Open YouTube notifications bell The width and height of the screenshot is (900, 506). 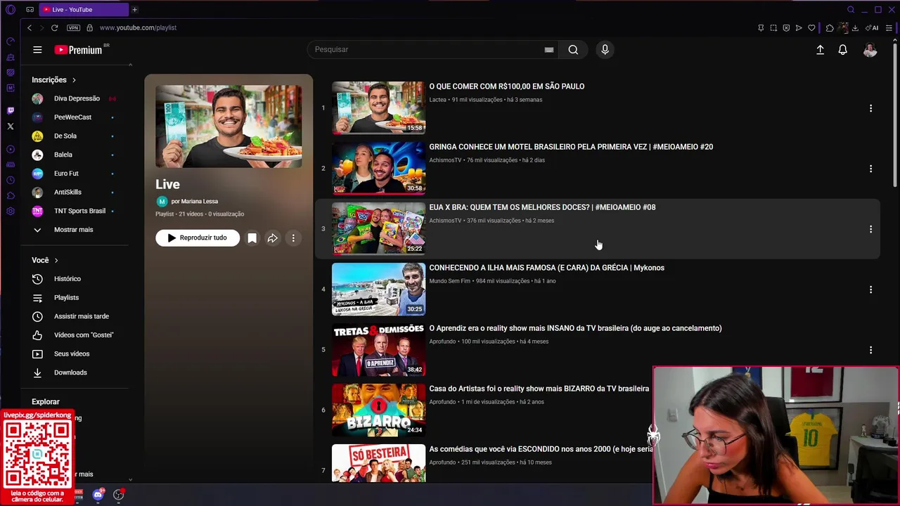[842, 50]
